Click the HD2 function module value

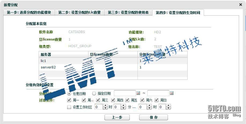click(x=158, y=32)
